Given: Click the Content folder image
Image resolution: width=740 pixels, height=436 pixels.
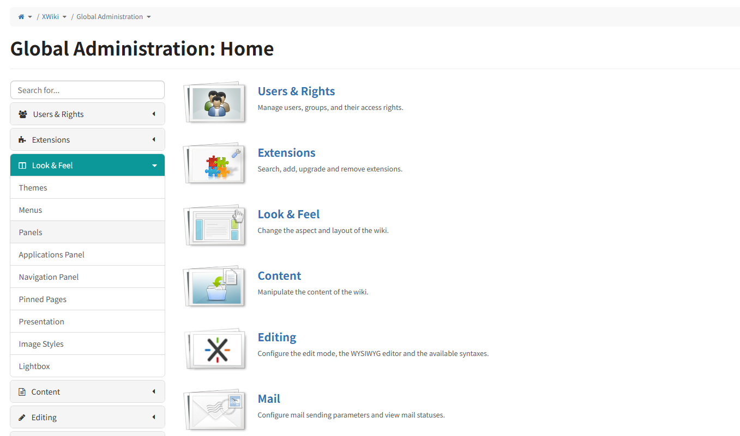Looking at the screenshot, I should click(x=215, y=286).
